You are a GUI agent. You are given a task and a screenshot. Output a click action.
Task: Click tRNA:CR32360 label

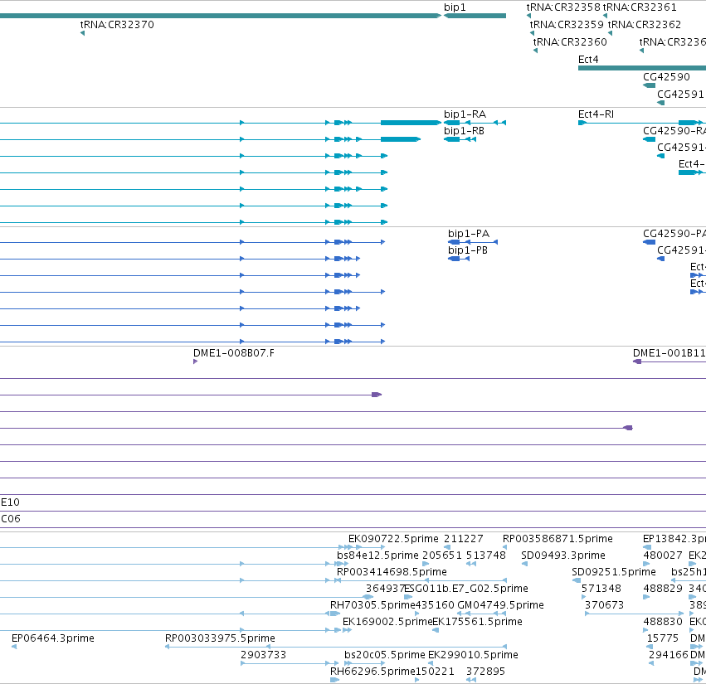point(570,41)
